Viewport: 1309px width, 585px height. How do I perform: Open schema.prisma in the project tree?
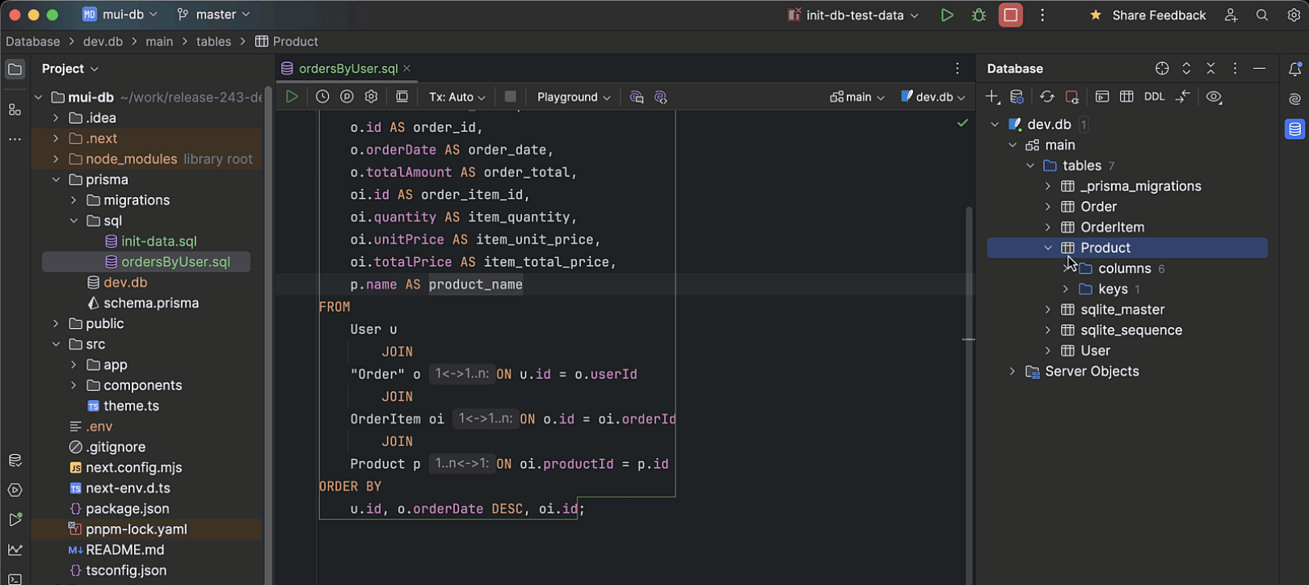click(151, 303)
